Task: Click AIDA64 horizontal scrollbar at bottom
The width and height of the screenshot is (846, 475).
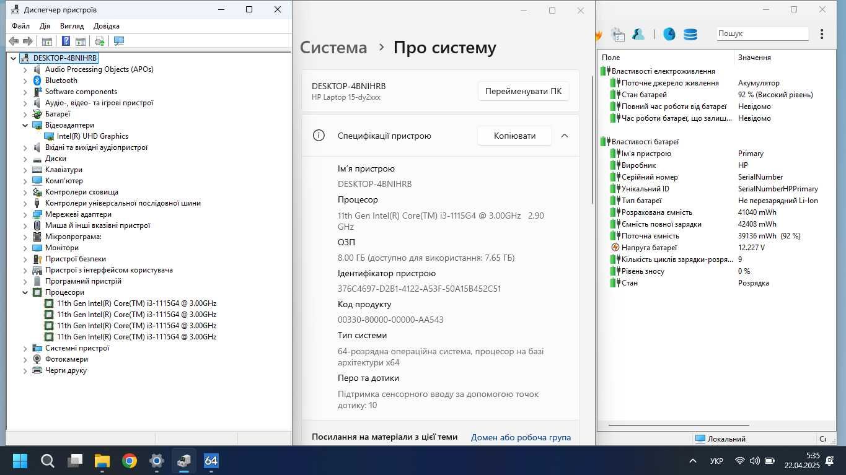Action: 679,425
